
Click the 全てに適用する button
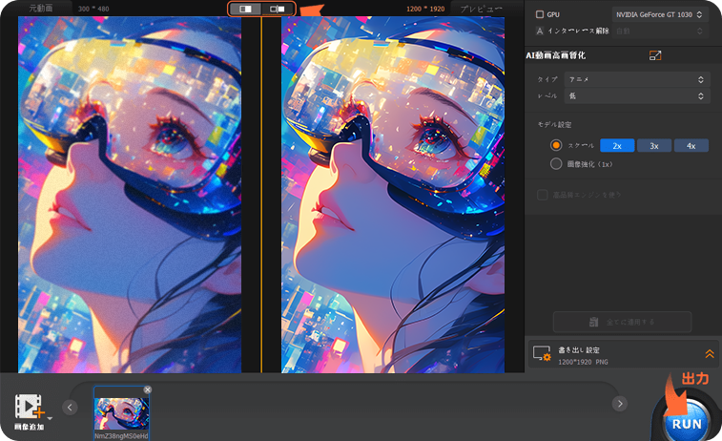[x=622, y=322]
